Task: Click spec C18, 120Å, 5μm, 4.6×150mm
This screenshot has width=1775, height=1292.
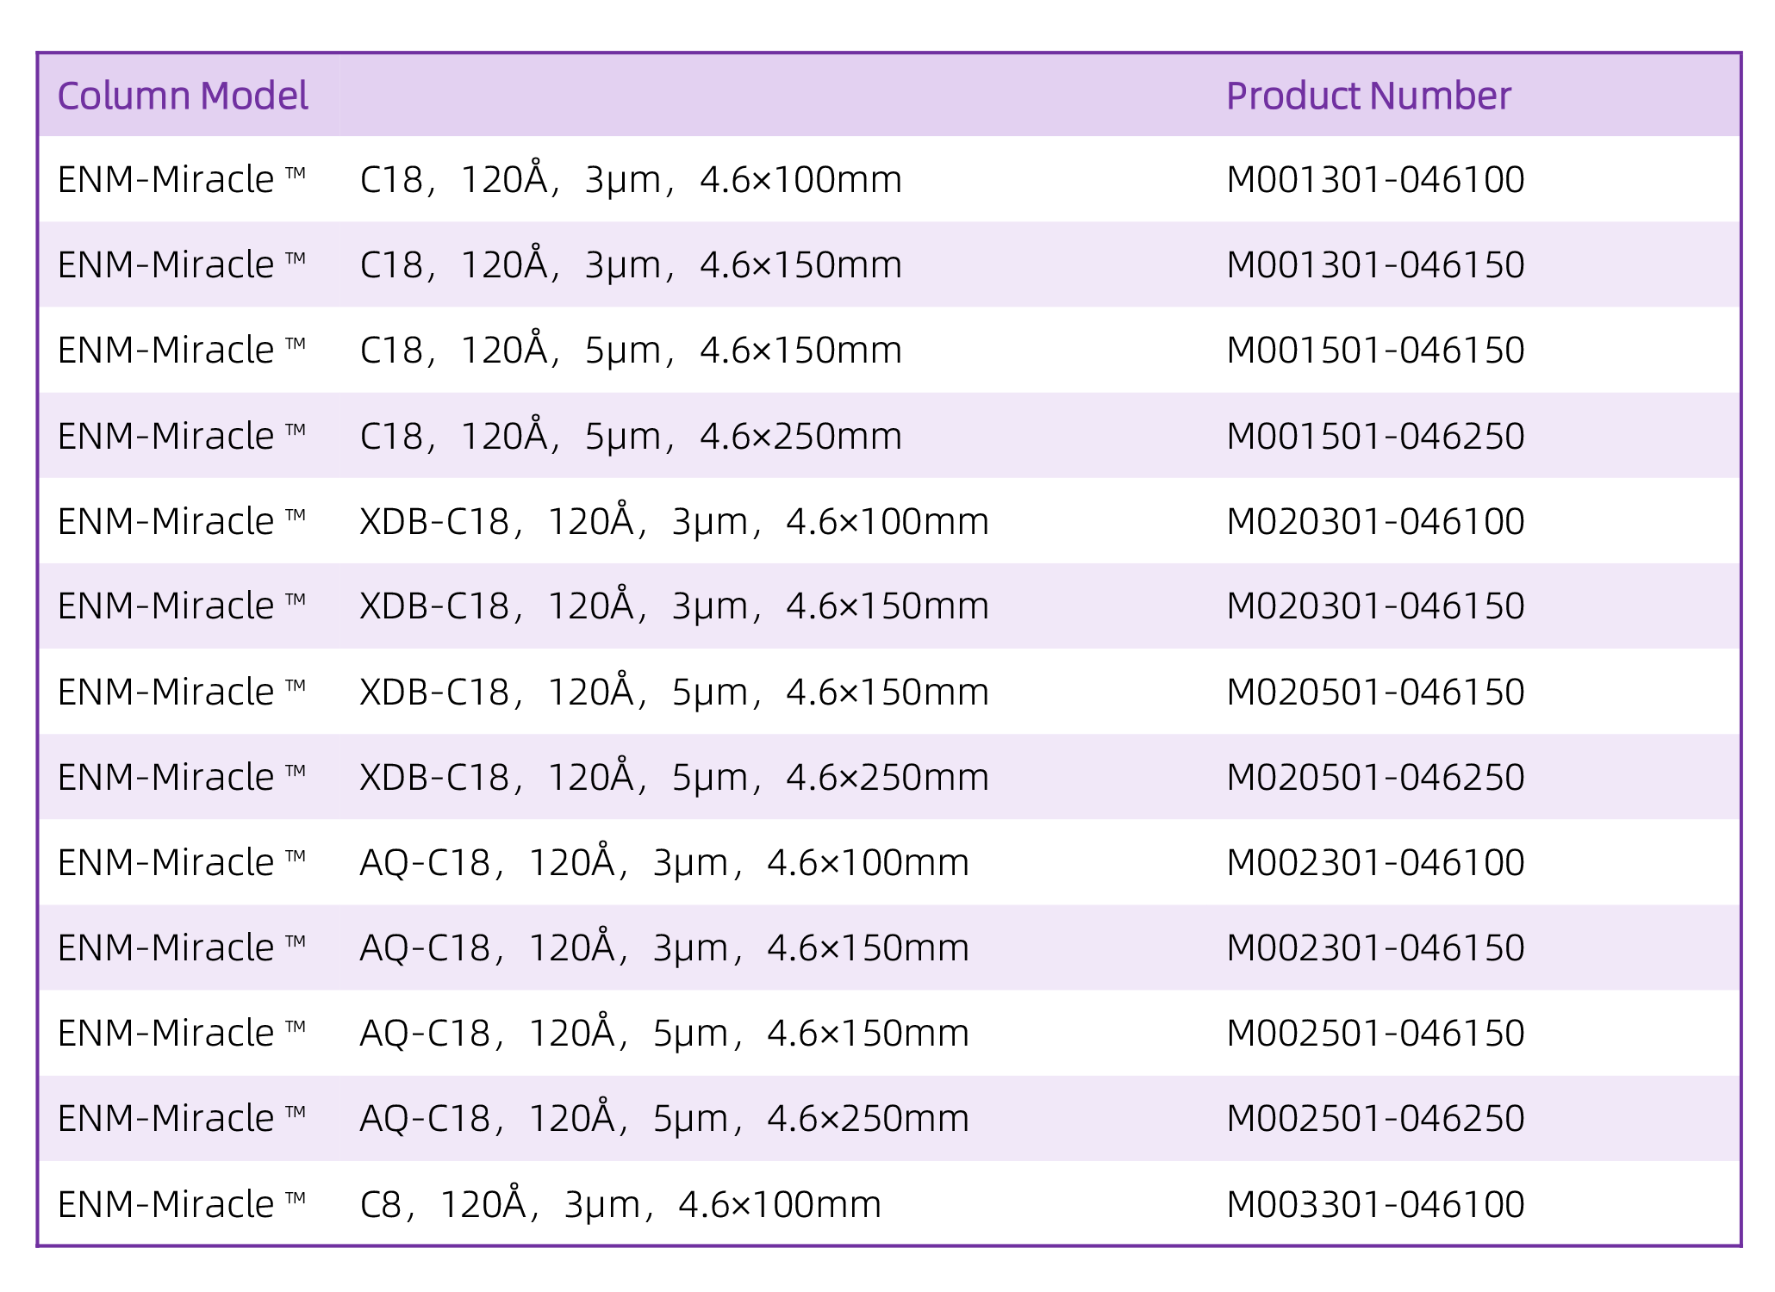Action: tap(631, 348)
